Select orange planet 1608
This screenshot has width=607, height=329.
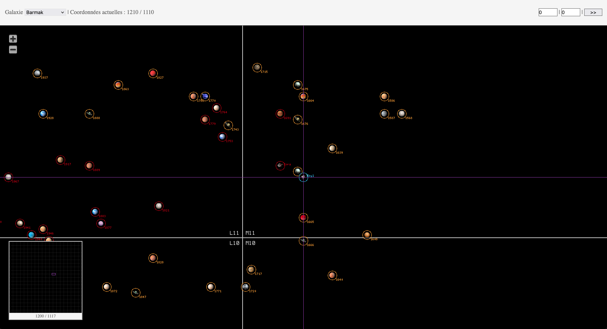367,235
